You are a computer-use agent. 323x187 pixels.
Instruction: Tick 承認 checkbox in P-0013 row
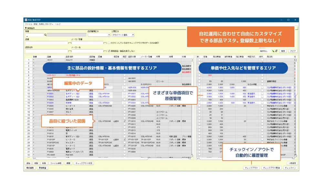(x=124, y=130)
